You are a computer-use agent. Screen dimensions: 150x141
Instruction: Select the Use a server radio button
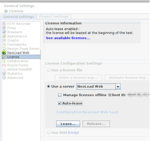coord(49,86)
